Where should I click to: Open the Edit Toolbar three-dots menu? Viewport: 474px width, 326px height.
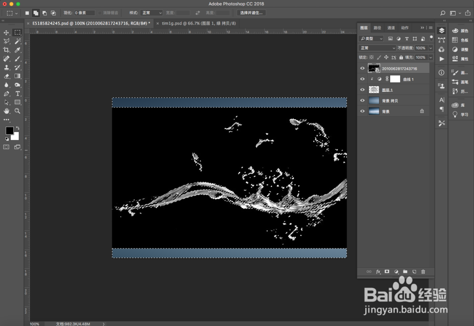click(6, 120)
